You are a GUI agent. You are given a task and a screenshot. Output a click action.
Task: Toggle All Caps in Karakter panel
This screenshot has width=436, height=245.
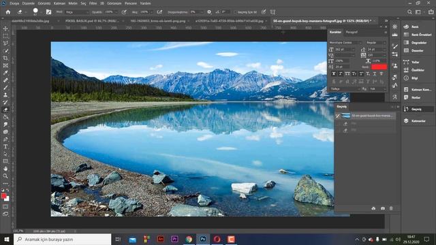(x=347, y=73)
